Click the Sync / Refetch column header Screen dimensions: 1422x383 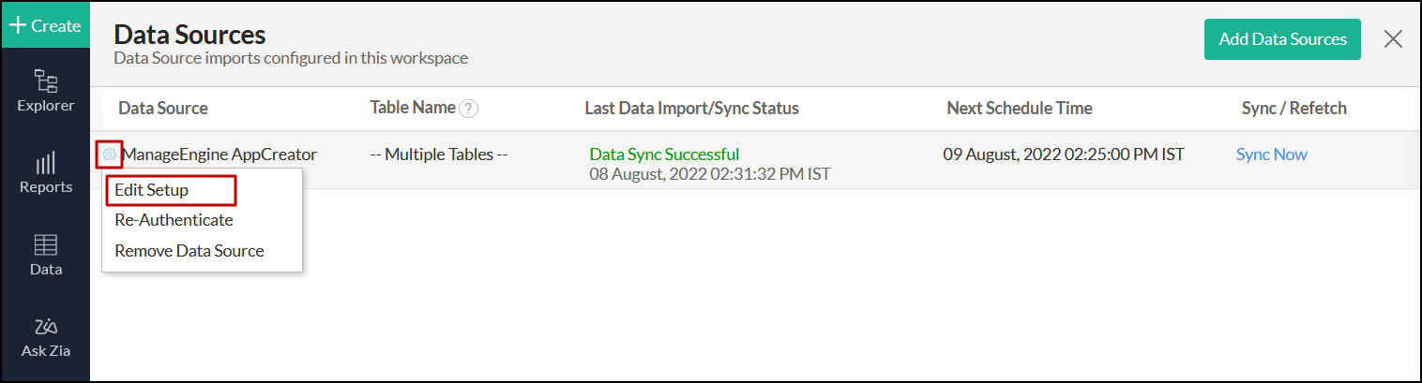[1293, 109]
